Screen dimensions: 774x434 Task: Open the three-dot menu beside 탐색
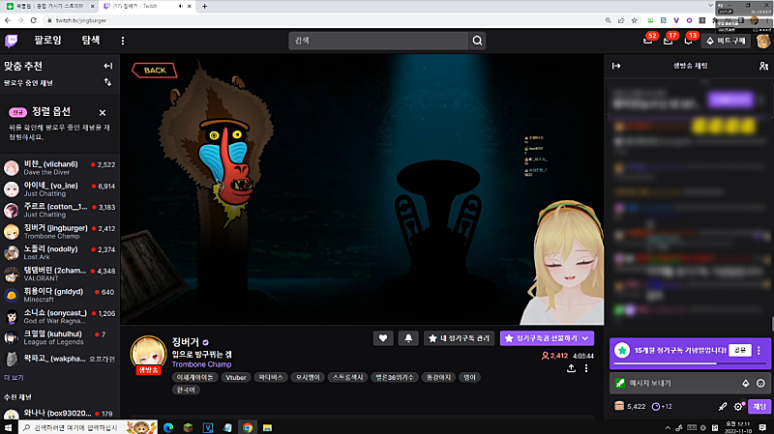(x=123, y=41)
